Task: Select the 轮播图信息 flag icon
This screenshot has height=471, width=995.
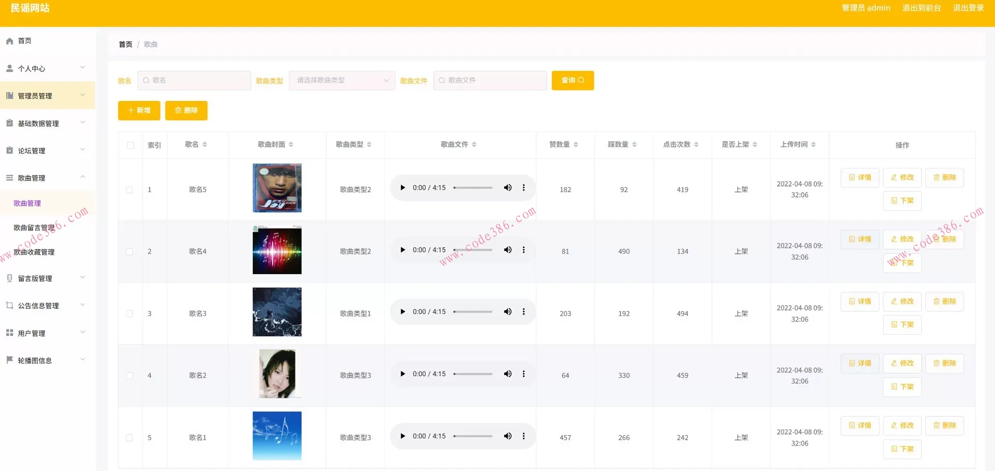Action: pyautogui.click(x=9, y=360)
